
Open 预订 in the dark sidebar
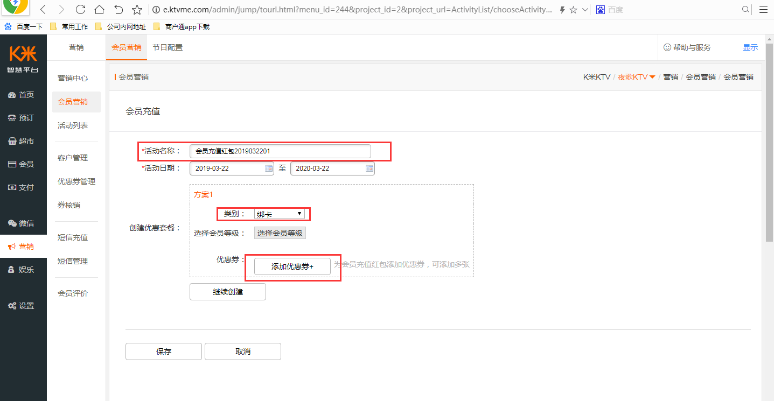point(22,118)
